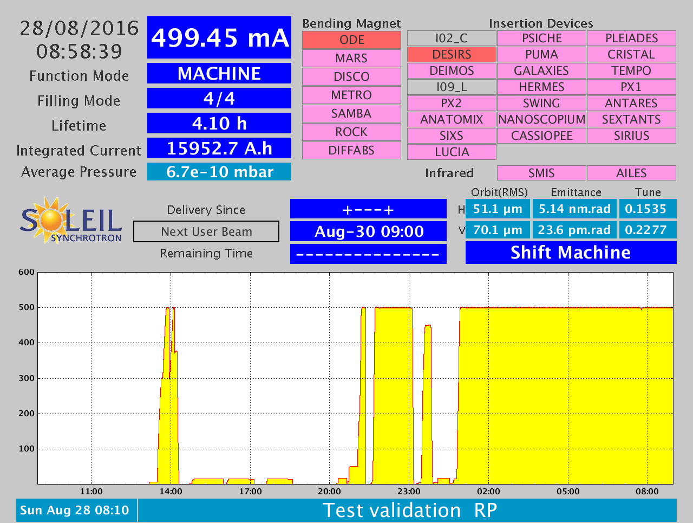693x523 pixels.
Task: Select the CRISTAL beamline box
Action: [x=631, y=55]
